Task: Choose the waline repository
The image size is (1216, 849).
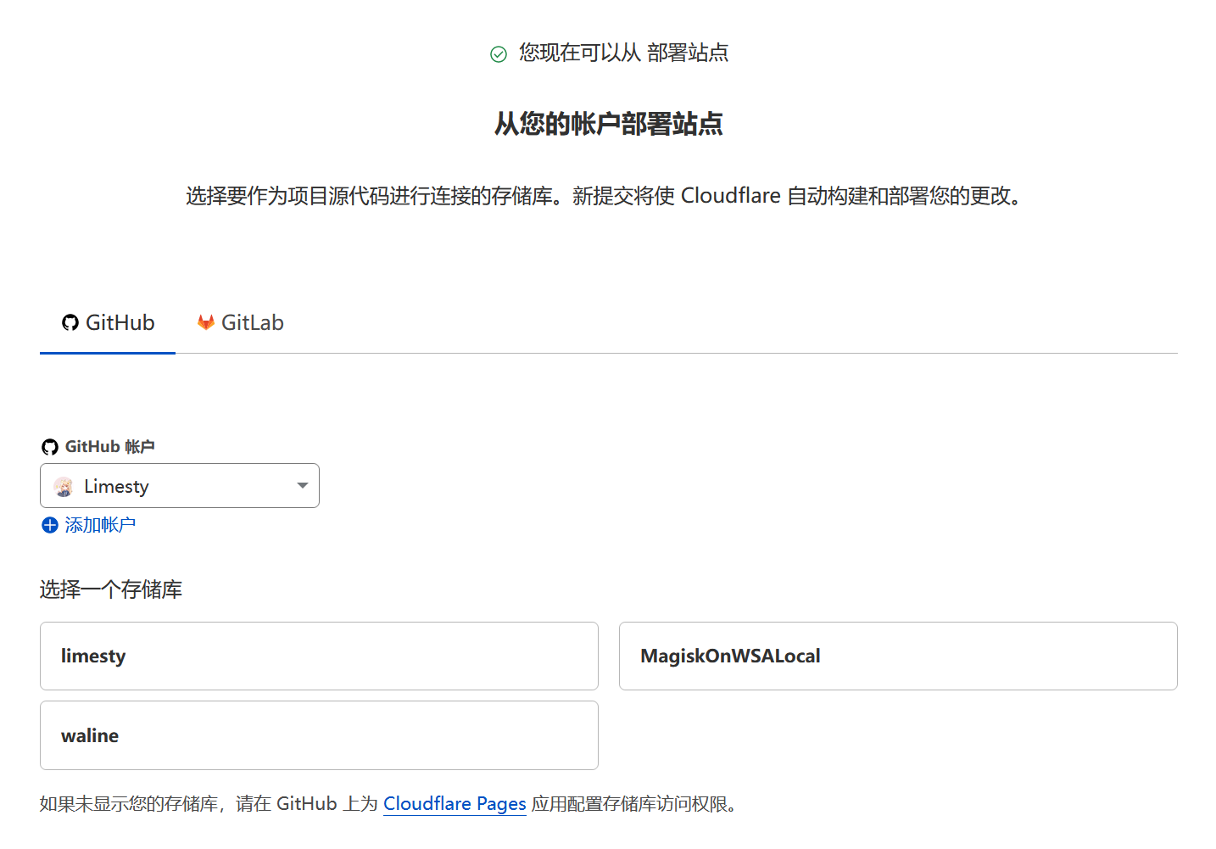Action: click(x=319, y=735)
